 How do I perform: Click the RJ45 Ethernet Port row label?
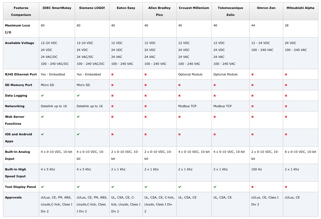point(21,74)
